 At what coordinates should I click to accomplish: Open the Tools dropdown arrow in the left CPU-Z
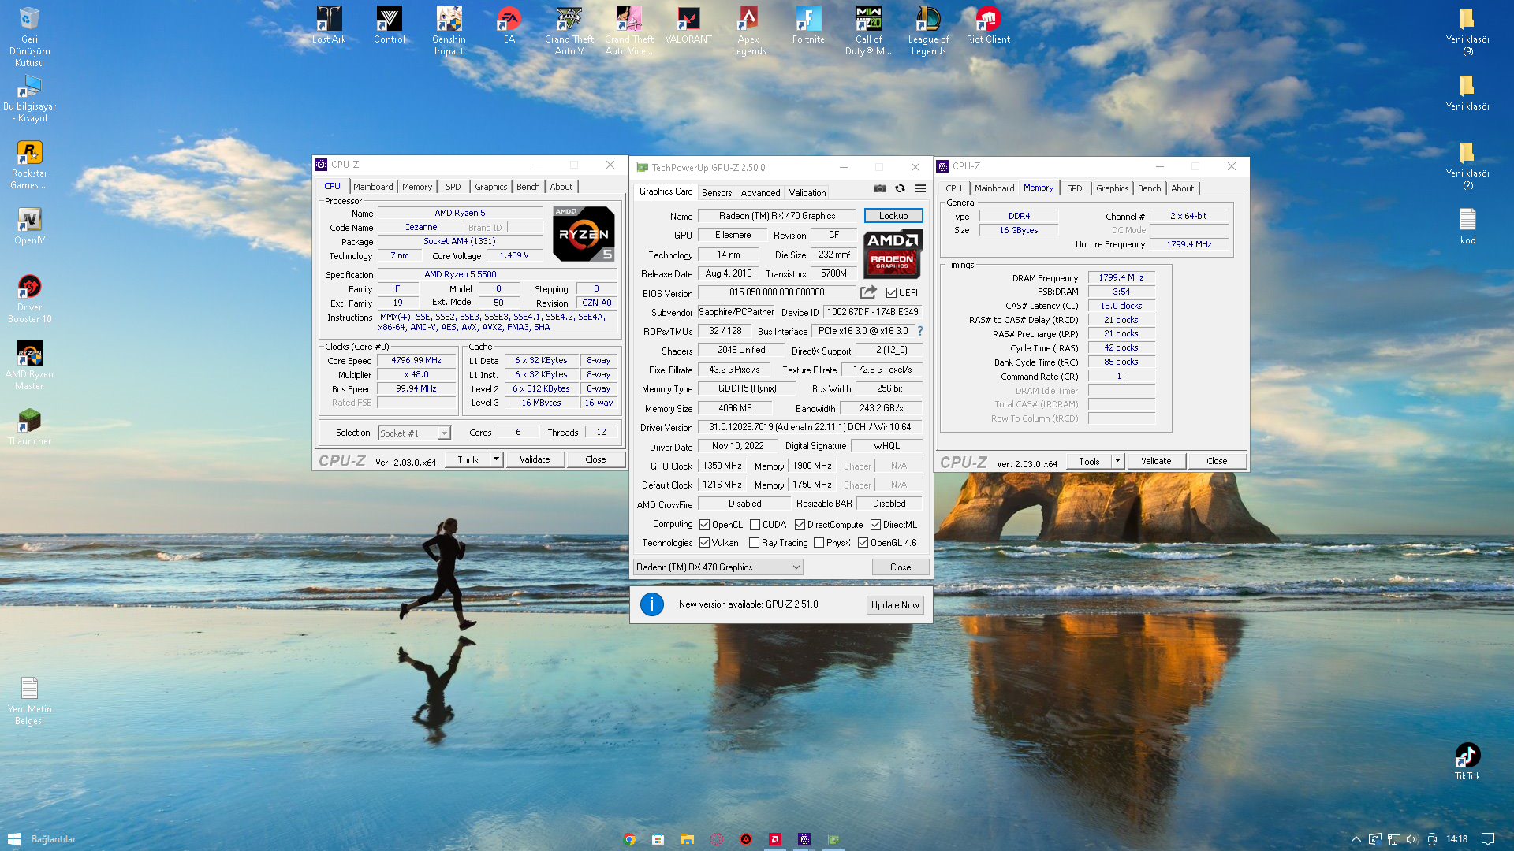(x=496, y=459)
